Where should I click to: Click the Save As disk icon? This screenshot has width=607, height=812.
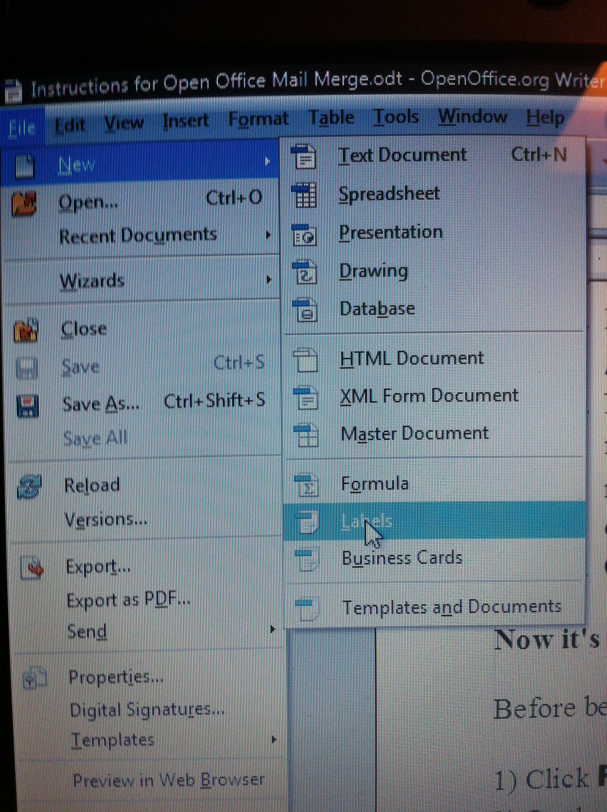pyautogui.click(x=28, y=406)
